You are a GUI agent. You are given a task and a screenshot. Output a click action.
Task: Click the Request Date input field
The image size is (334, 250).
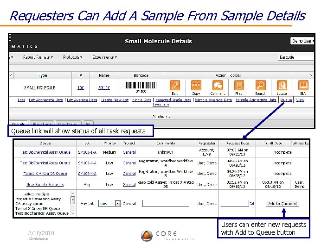click(235, 203)
